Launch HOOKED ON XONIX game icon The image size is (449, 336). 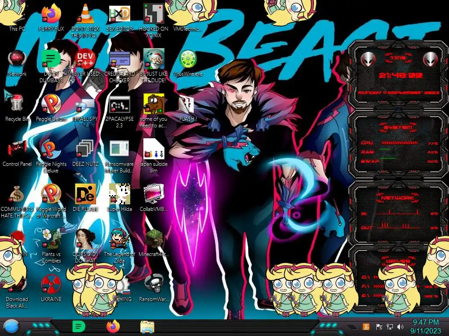pos(154,20)
